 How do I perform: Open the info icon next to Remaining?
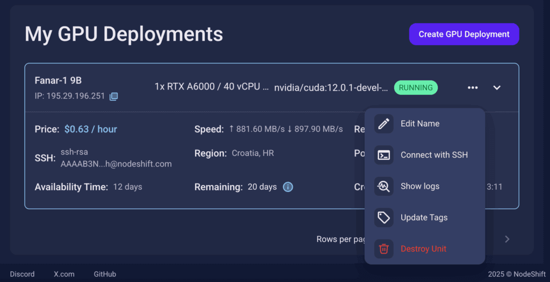[x=288, y=187]
